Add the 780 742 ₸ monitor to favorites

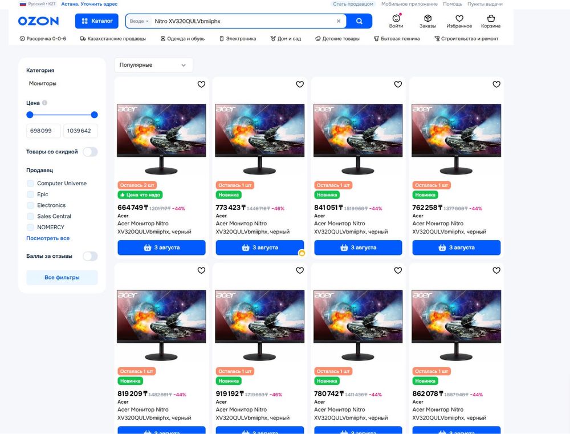[x=398, y=270]
